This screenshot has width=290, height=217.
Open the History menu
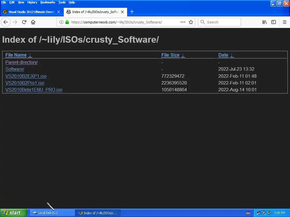coord(32,2)
